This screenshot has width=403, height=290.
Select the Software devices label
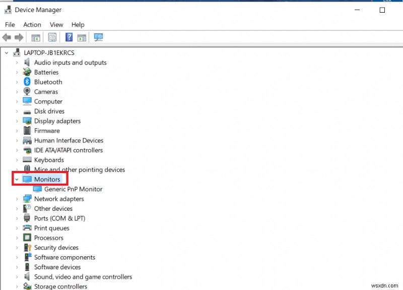57,267
